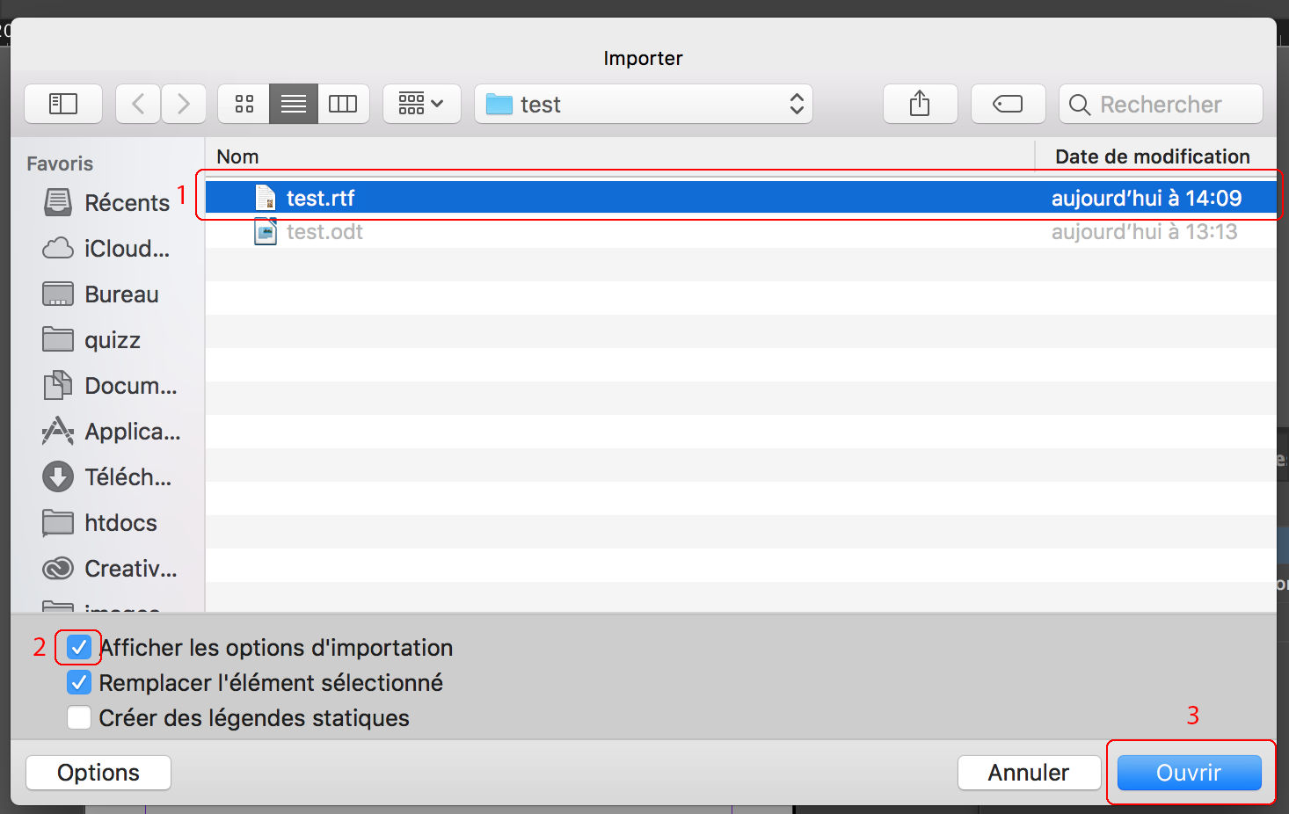Enable Créer des légendes statiques checkbox
Viewport: 1289px width, 814px height.
click(79, 717)
